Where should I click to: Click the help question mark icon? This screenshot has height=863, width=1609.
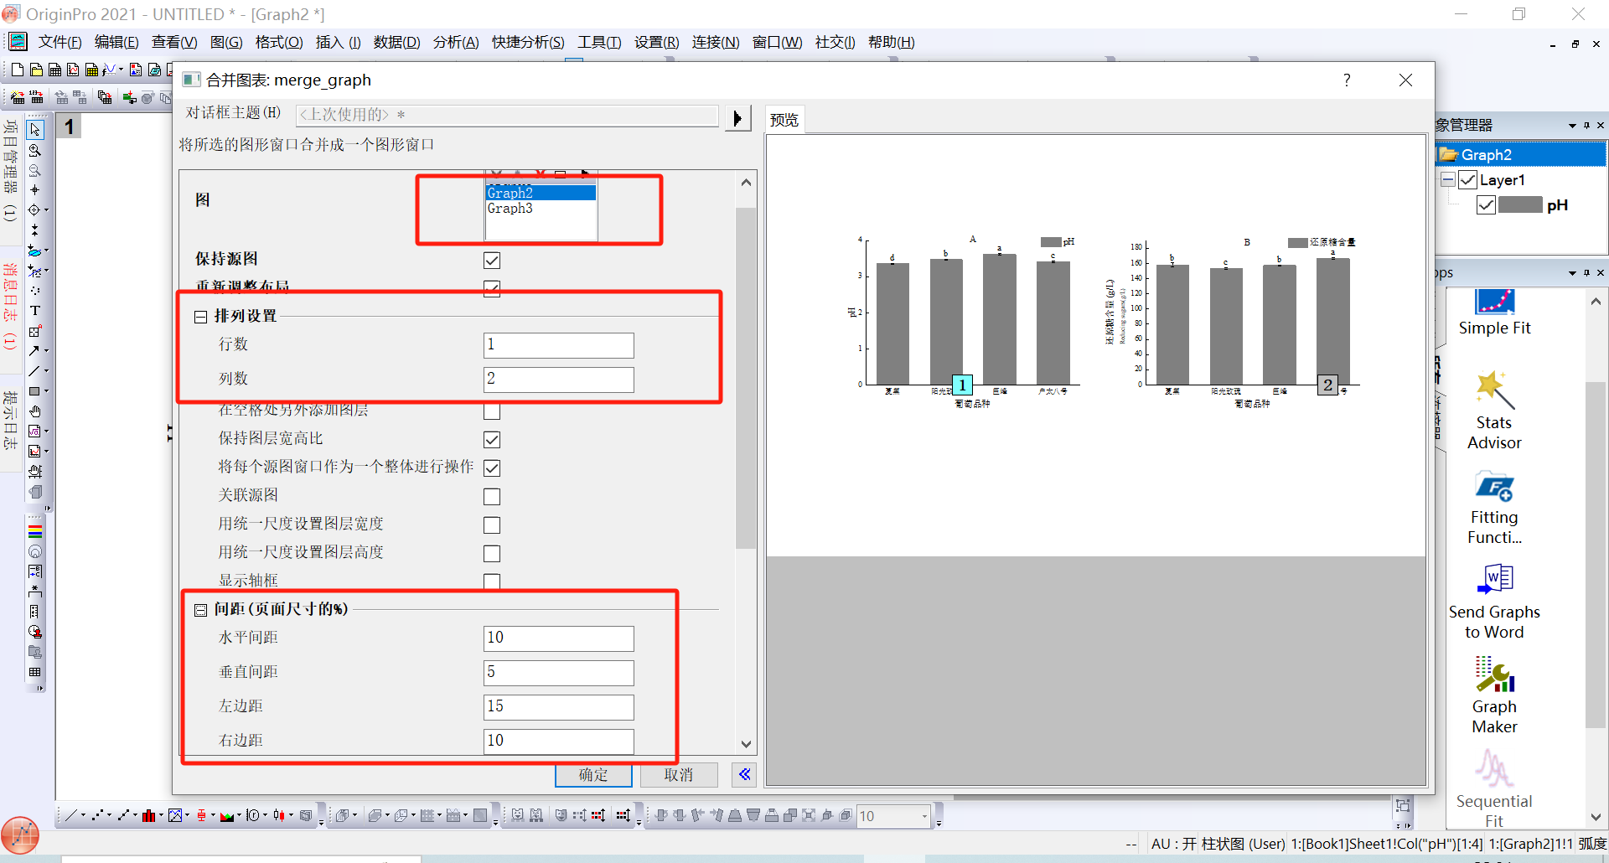(1346, 80)
